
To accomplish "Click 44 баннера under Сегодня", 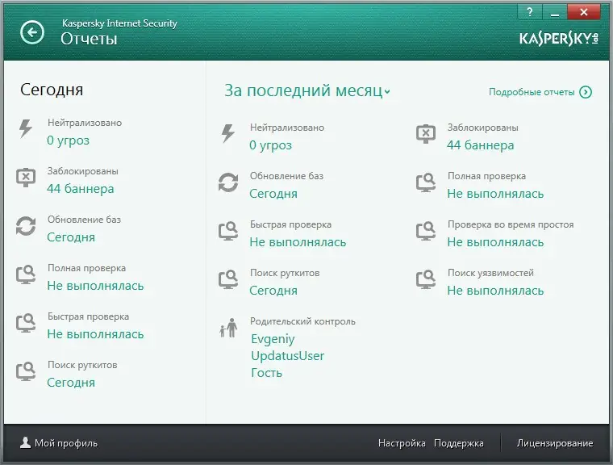I will click(x=81, y=189).
